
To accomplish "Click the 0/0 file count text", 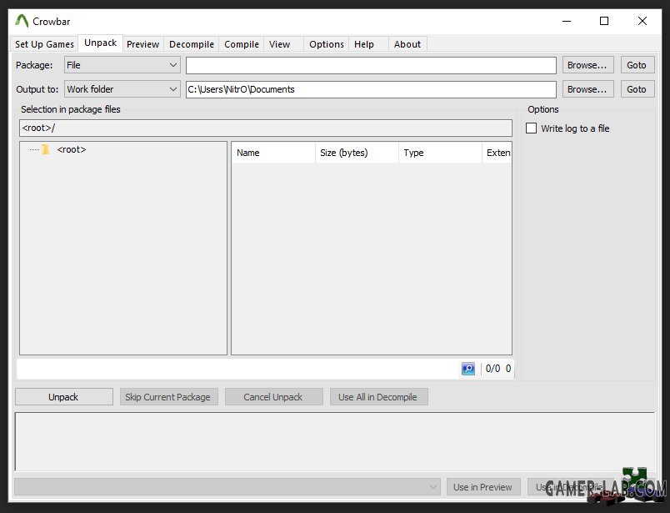I will (492, 369).
